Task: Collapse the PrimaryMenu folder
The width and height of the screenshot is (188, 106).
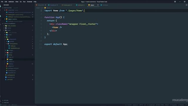Action: [x=6, y=44]
